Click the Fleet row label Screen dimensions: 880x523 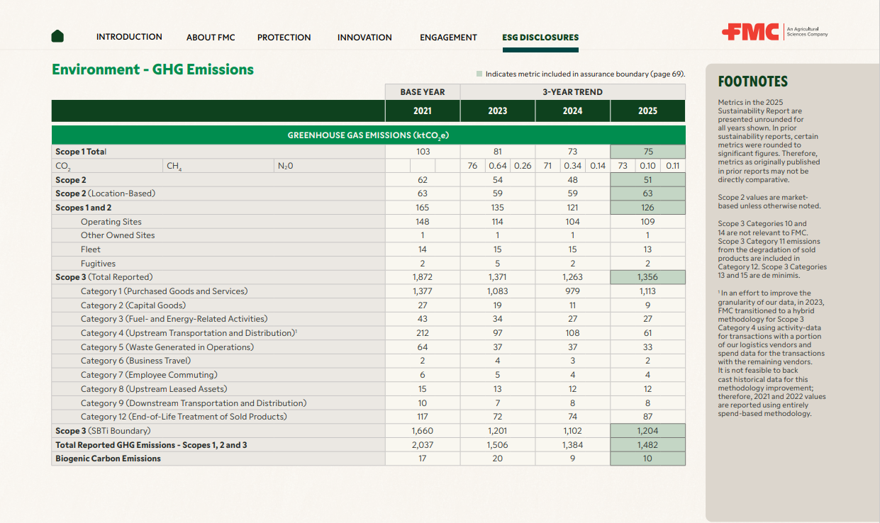click(x=91, y=249)
